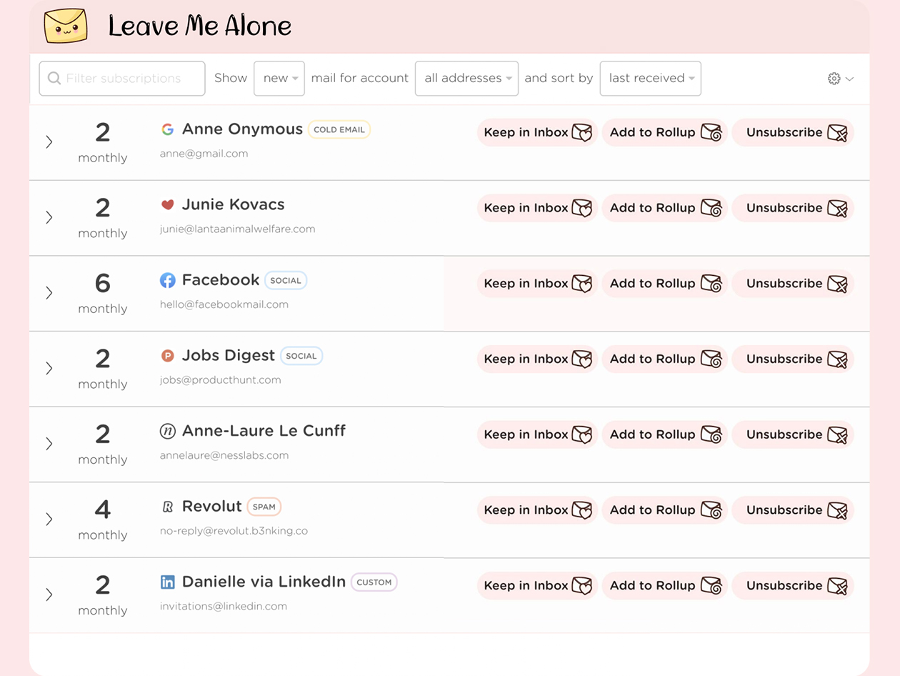
Task: Click the envelope icon on Facebook's Unsubscribe button
Action: tap(838, 283)
